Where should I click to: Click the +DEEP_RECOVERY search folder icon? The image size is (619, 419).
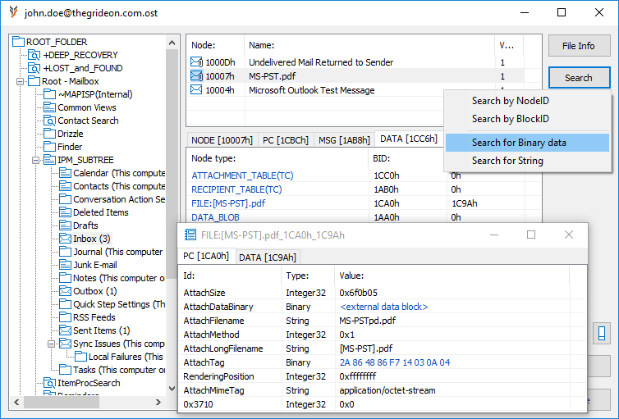tap(34, 55)
